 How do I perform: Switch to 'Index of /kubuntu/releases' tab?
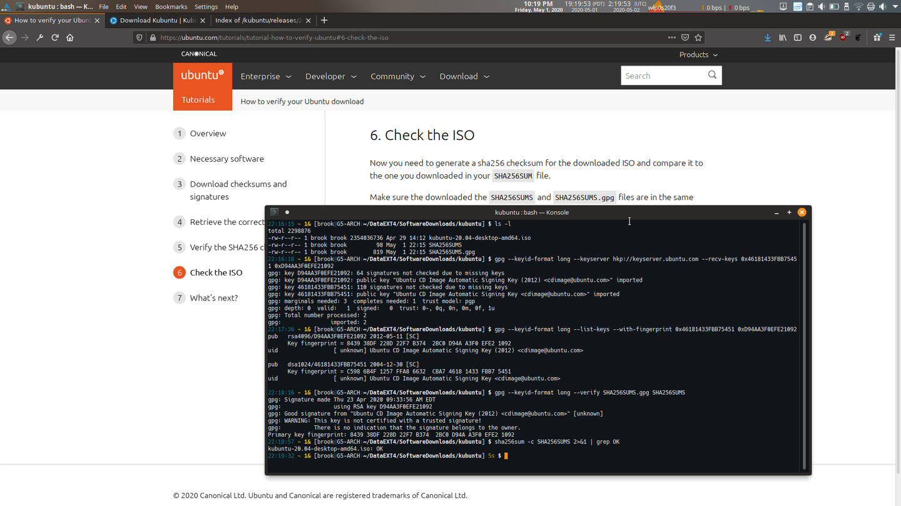[262, 20]
